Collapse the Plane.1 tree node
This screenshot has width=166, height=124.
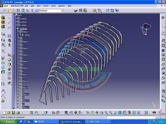click(18, 32)
